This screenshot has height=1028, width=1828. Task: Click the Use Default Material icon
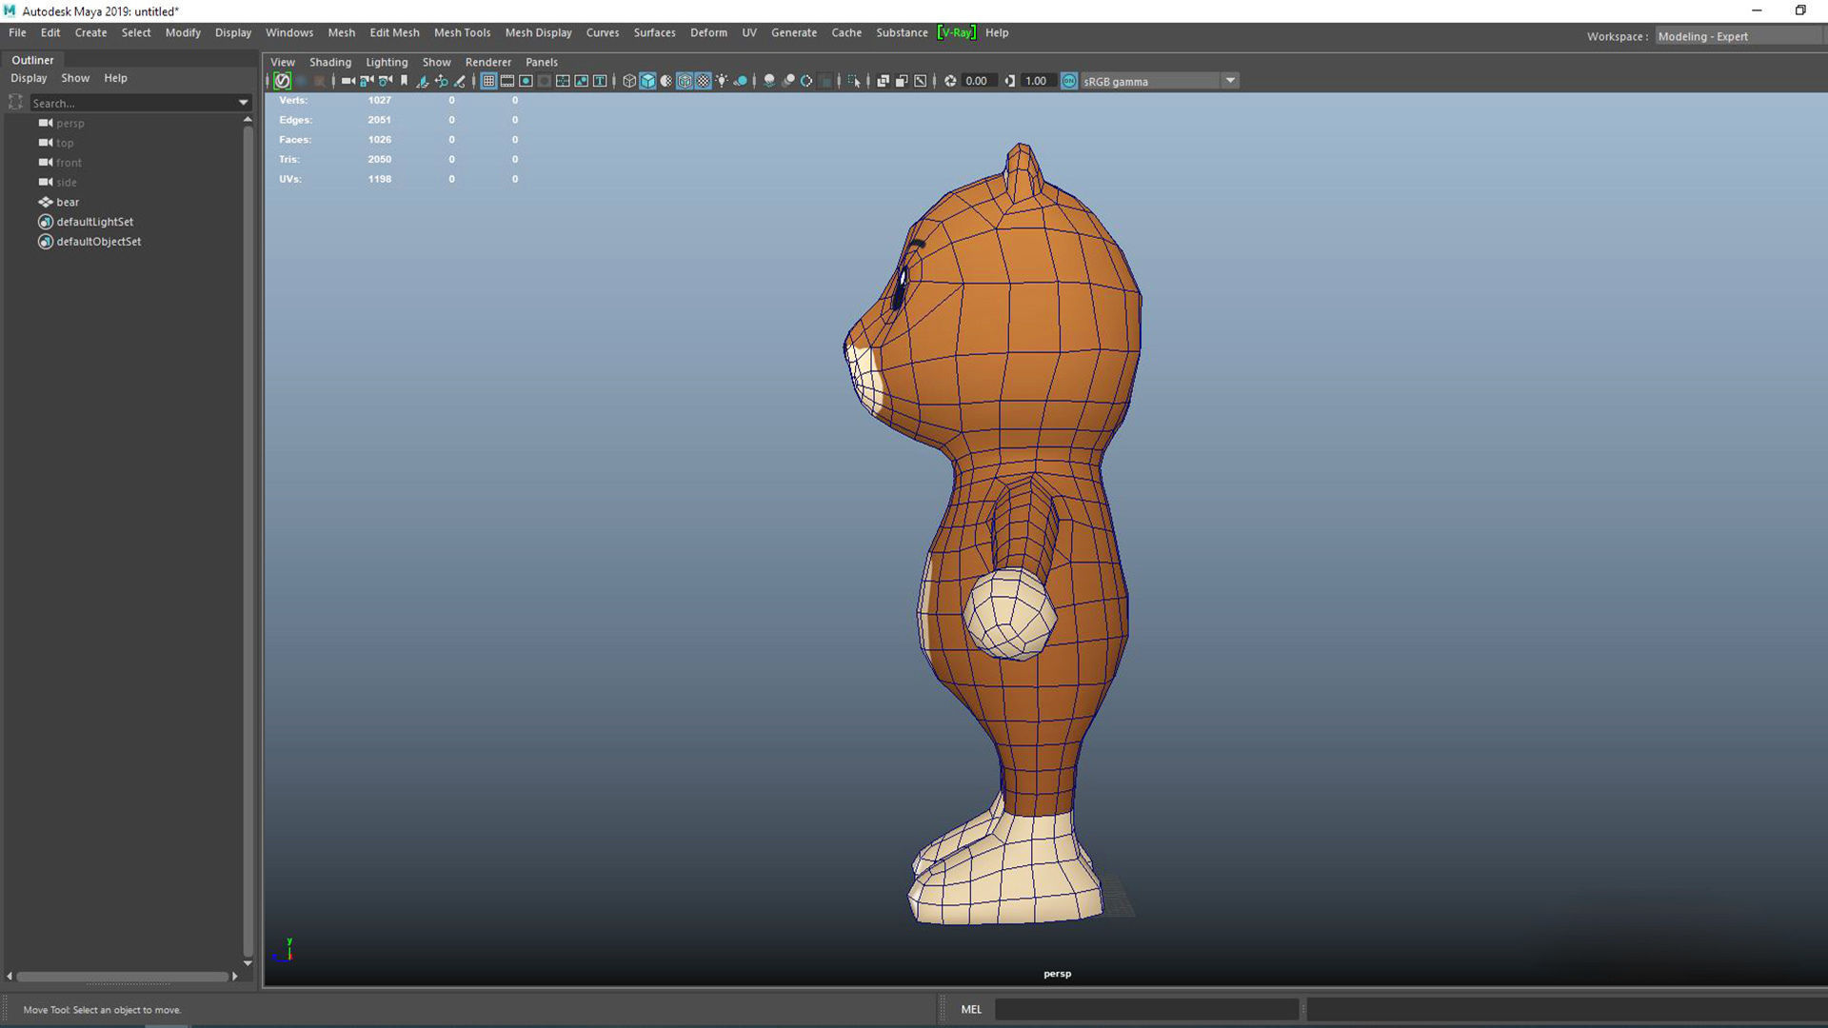(x=666, y=81)
